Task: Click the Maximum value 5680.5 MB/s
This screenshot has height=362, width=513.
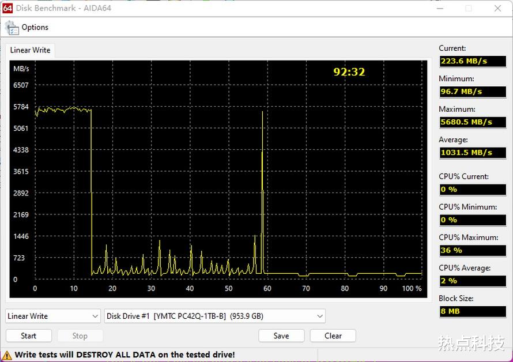Action: click(473, 122)
